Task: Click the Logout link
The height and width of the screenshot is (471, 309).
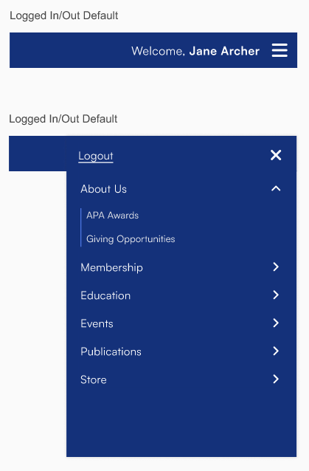Action: tap(96, 157)
